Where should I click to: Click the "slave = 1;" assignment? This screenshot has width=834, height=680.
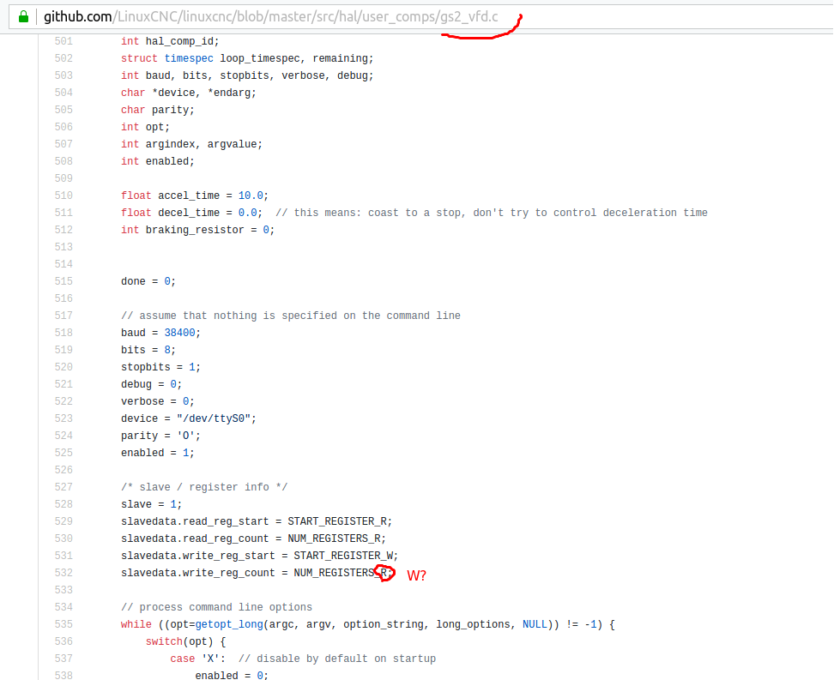tap(151, 504)
